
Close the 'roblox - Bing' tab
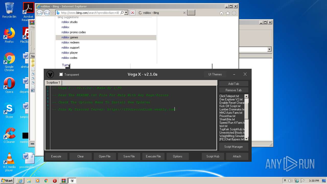[x=184, y=13]
